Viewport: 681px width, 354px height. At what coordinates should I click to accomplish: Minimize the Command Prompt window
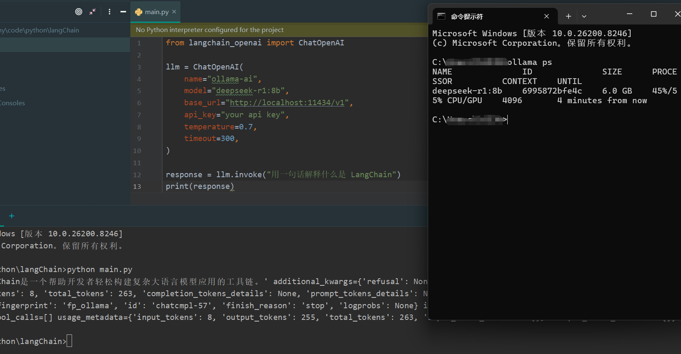pyautogui.click(x=630, y=14)
